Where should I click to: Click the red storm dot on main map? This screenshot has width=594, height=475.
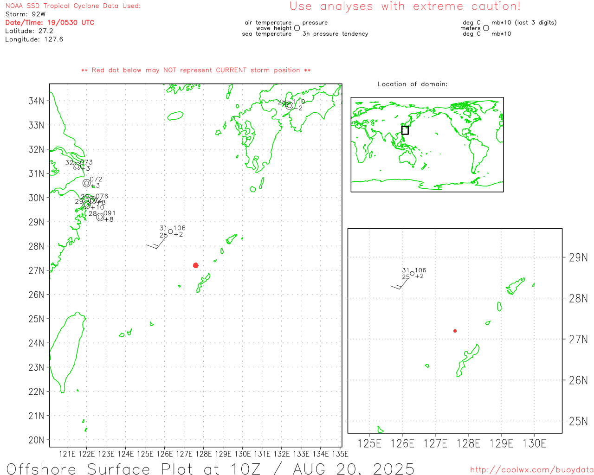tap(195, 265)
